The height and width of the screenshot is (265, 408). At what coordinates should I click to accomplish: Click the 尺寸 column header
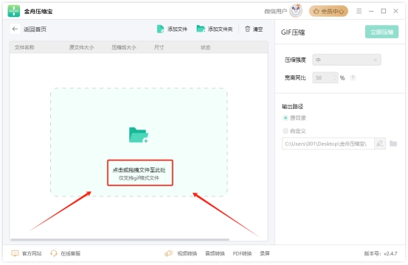[x=159, y=48]
